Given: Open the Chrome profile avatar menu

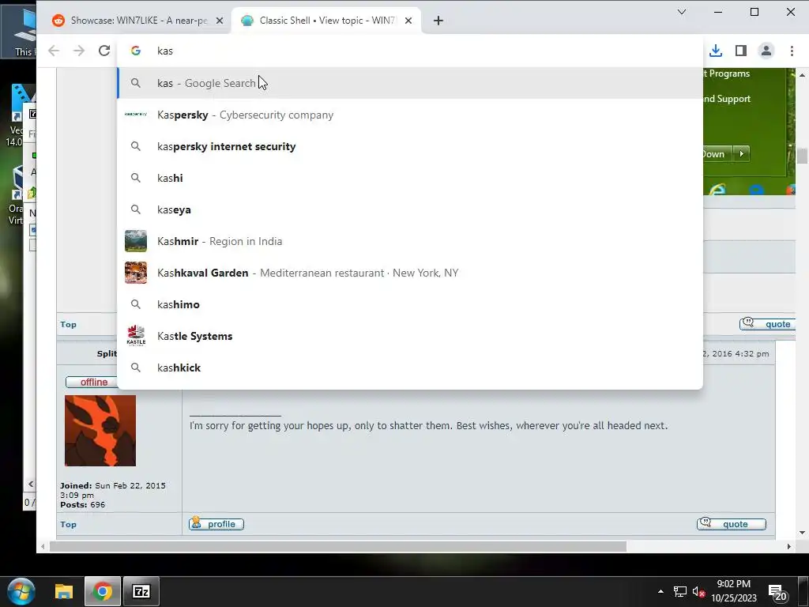Looking at the screenshot, I should point(766,51).
